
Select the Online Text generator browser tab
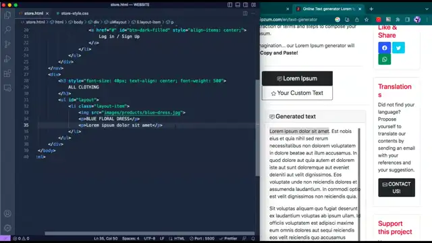328,9
